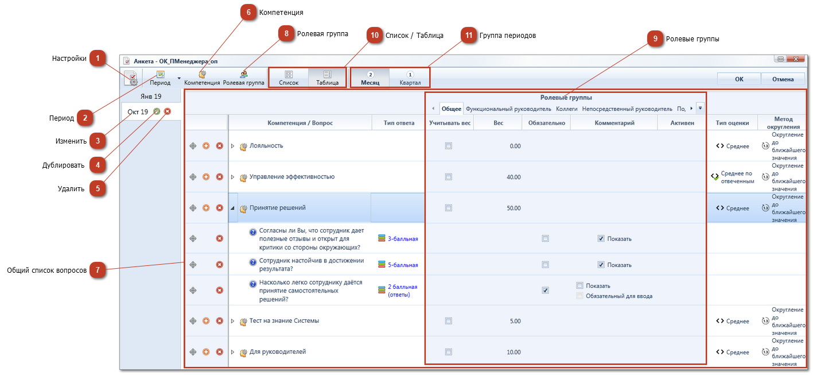Open the questionnaire Settings icon
Image resolution: width=813 pixels, height=375 pixels.
tap(131, 79)
